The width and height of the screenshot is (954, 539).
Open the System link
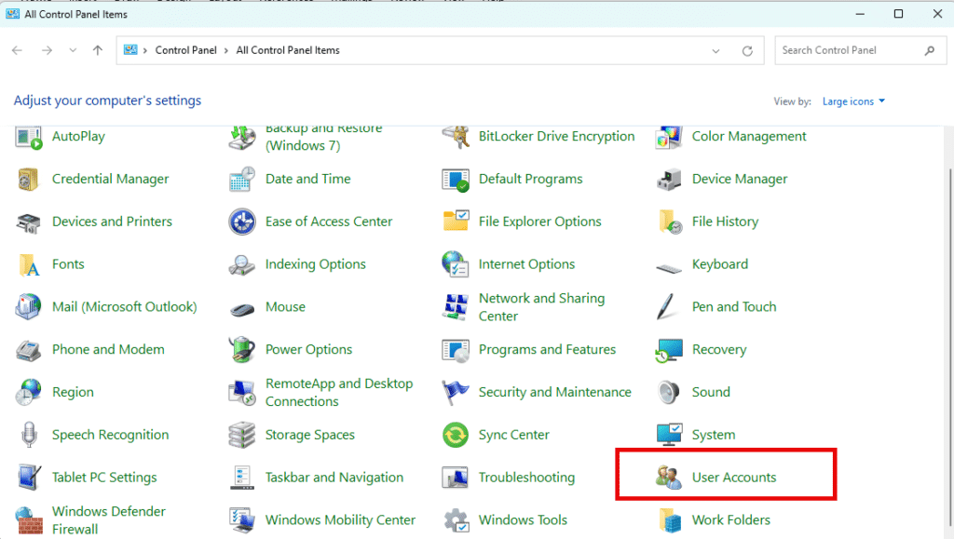point(713,435)
